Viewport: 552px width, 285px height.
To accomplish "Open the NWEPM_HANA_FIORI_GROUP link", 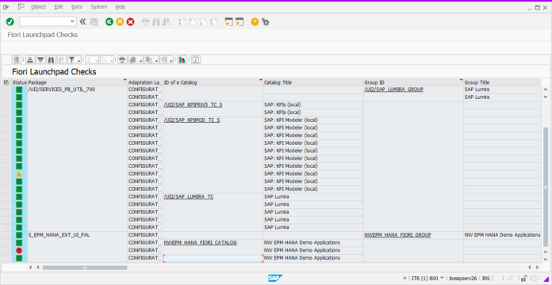I will (x=398, y=235).
